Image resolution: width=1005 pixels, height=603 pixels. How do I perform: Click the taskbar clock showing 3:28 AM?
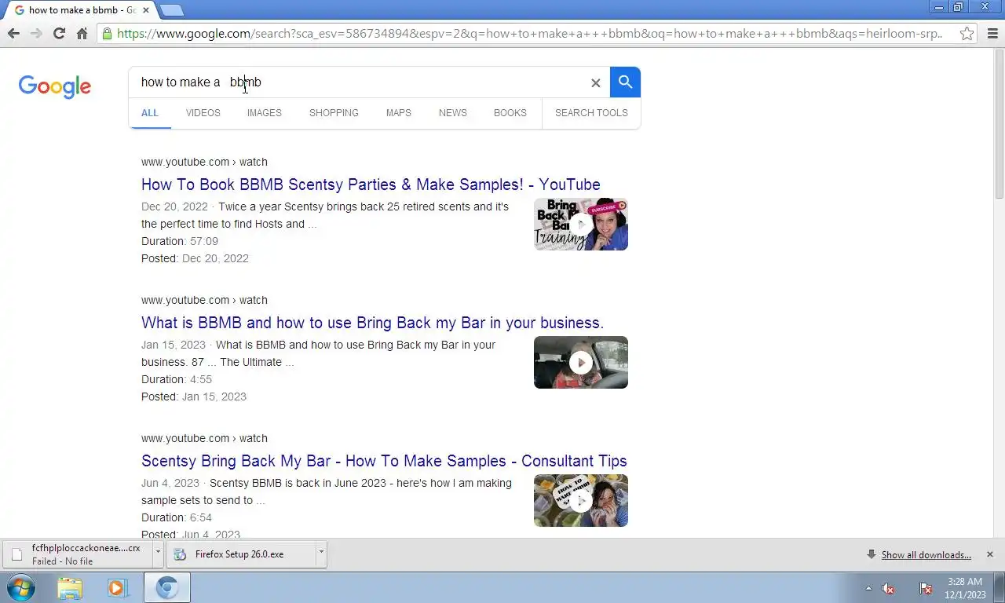click(965, 588)
